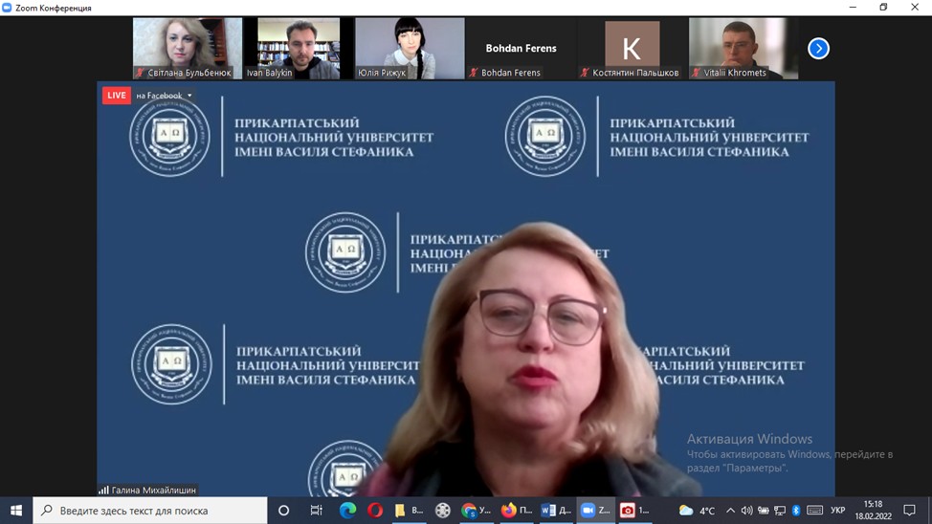The height and width of the screenshot is (524, 932).
Task: Open the notification center icon
Action: tap(909, 511)
